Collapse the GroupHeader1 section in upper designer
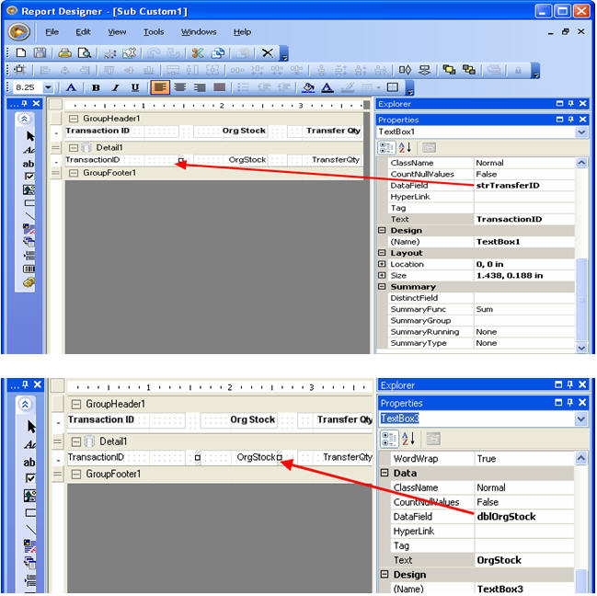This screenshot has height=596, width=597. (74, 119)
